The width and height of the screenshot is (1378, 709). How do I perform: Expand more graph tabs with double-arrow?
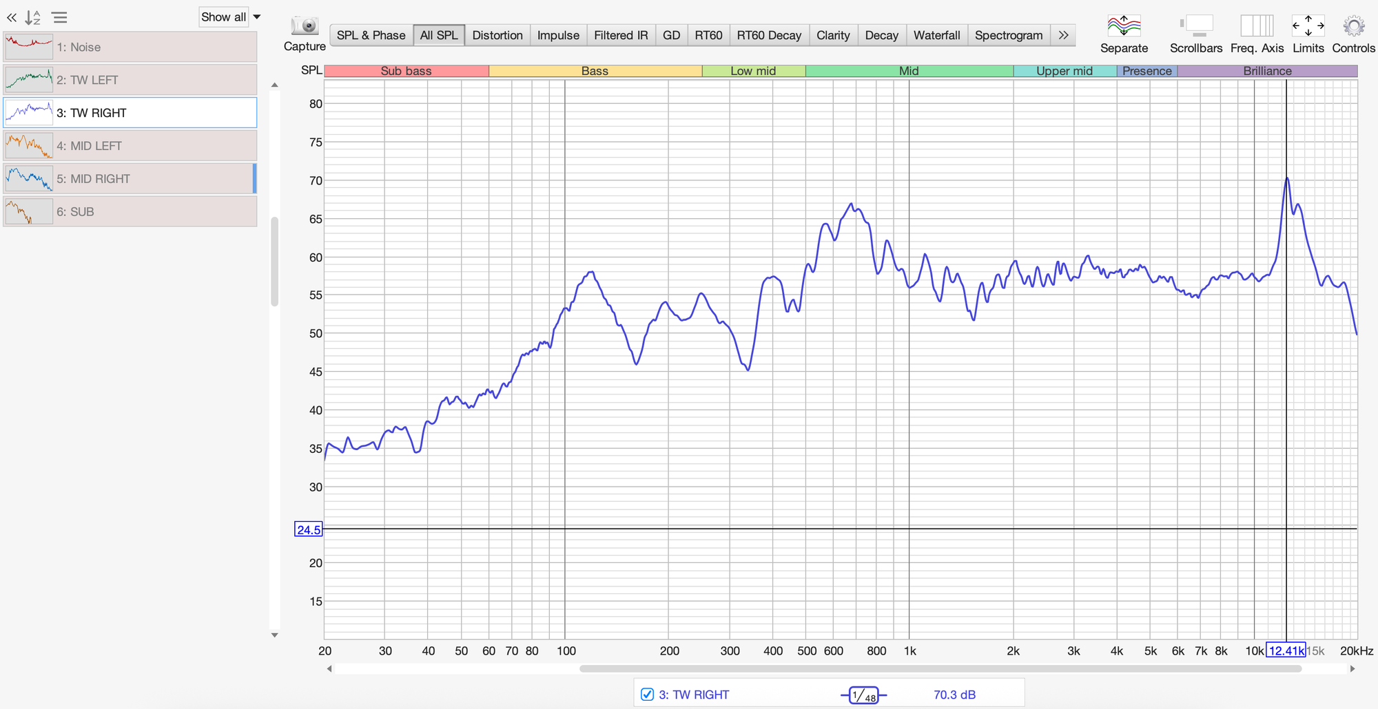click(x=1063, y=35)
